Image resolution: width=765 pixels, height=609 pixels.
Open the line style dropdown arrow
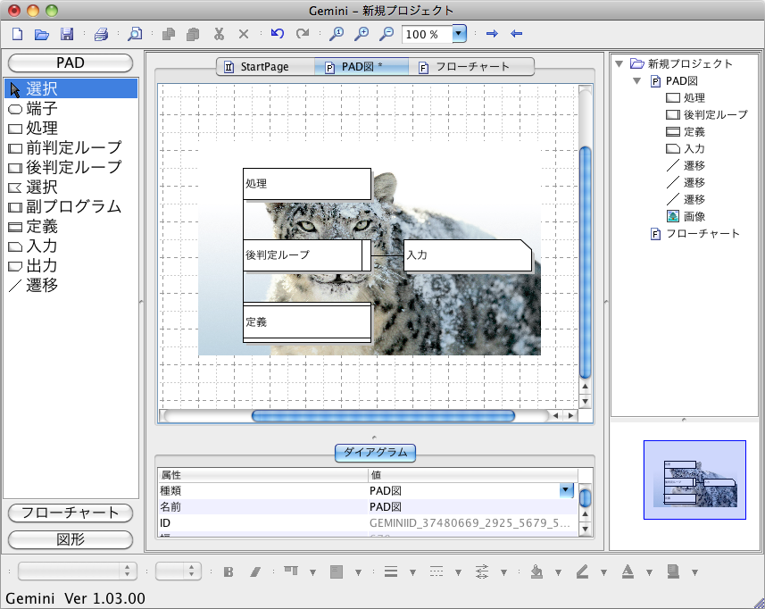pos(458,572)
